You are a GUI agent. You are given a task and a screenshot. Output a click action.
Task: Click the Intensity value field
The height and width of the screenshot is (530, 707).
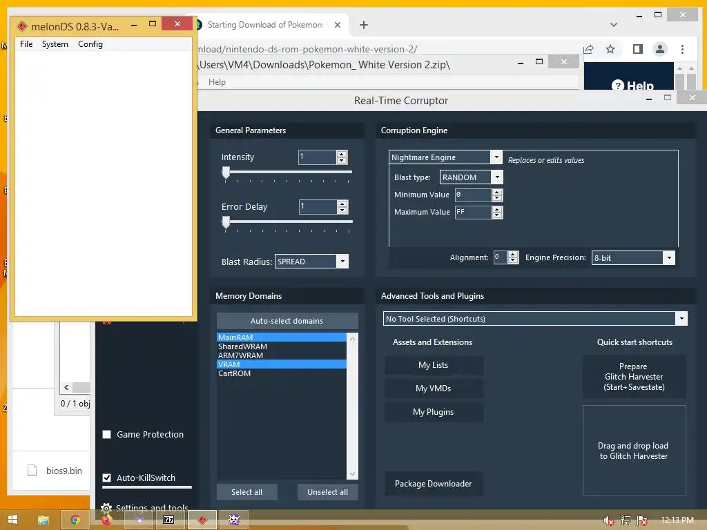tap(318, 157)
